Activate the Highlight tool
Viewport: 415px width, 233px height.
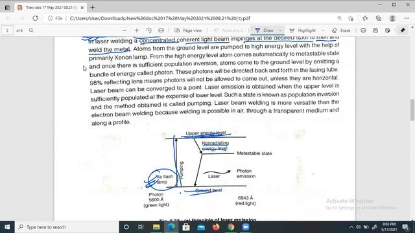[x=303, y=30]
